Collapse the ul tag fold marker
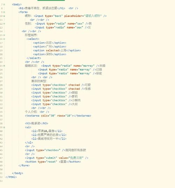This screenshot has width=175, height=188. coord(4,127)
